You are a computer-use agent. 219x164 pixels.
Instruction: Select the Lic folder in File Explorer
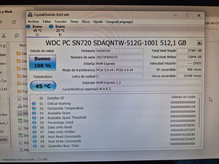(22, 69)
